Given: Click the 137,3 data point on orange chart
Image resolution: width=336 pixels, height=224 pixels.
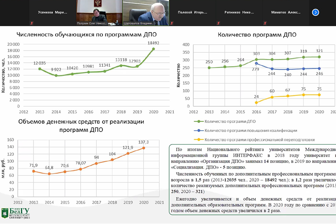Looking at the screenshot, I should pyautogui.click(x=143, y=148).
